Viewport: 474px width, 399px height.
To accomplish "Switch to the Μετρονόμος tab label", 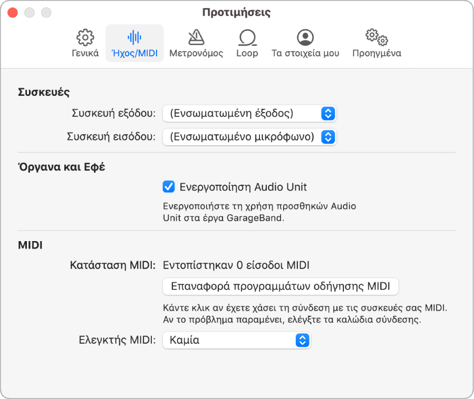I will click(x=196, y=53).
